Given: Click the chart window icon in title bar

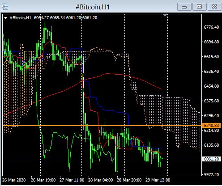Looking at the screenshot, I should click(5, 7).
